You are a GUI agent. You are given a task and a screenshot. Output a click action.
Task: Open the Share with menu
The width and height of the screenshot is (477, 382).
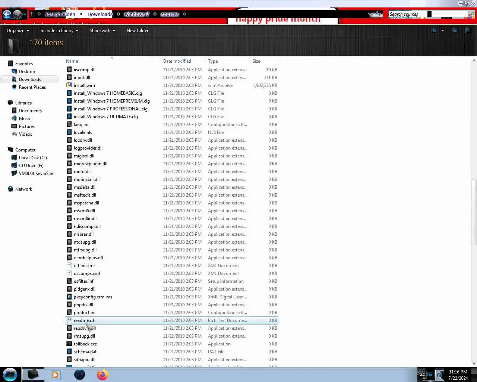tap(102, 31)
